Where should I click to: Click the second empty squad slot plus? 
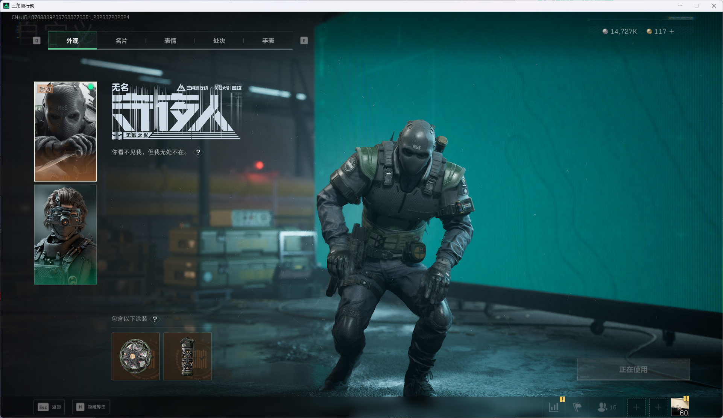click(x=658, y=407)
